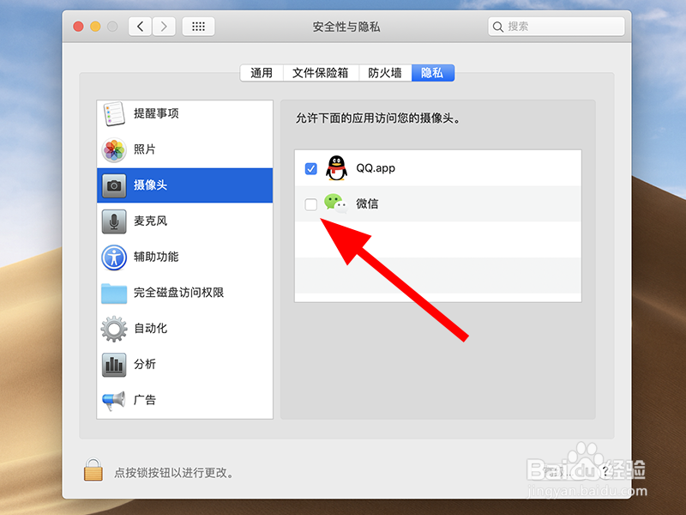
Task: Click the Analytics (分析) bar chart icon
Action: click(x=114, y=365)
